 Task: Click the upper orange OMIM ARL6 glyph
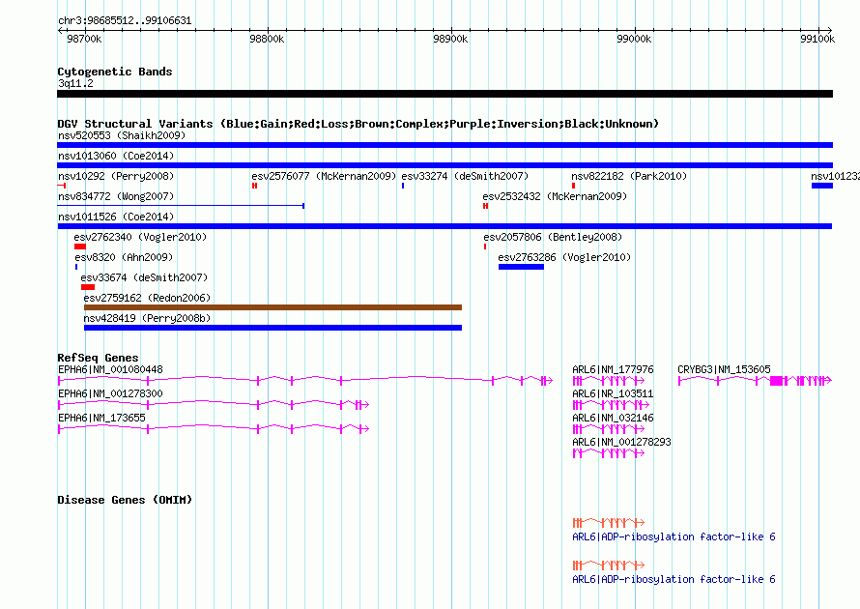608,523
